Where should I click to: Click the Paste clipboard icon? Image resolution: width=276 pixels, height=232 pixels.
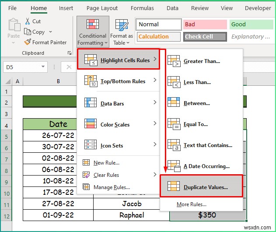pos(14,25)
